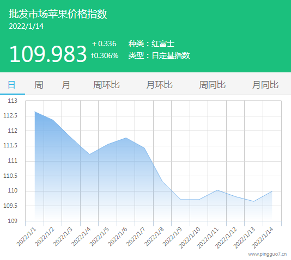This screenshot has width=291, height=260.
Task: Click the 112.5 y-axis label
Action: [10, 115]
